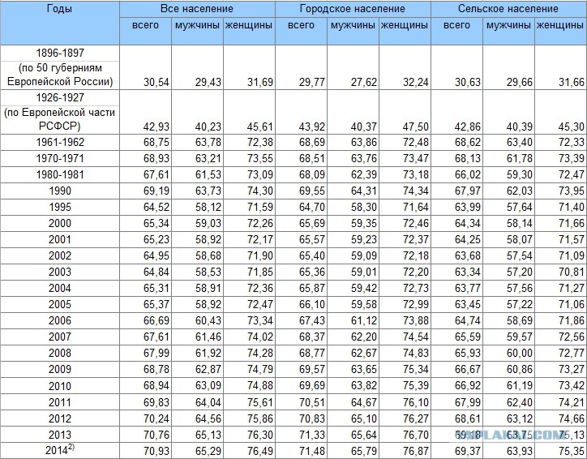Screen dimensions: 587x459
Task: Select "женщины" subheader under Сельское население
Action: pos(560,25)
